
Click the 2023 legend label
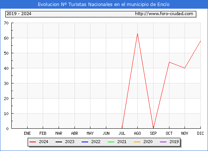coord(70,142)
